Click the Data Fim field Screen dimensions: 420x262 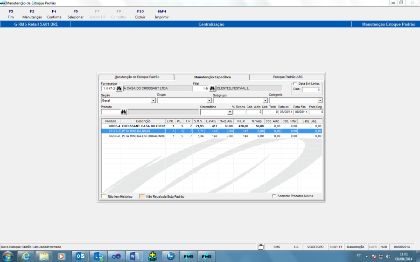tap(301, 112)
